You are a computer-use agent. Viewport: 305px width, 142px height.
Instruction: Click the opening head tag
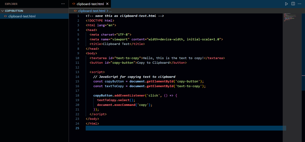(91, 30)
